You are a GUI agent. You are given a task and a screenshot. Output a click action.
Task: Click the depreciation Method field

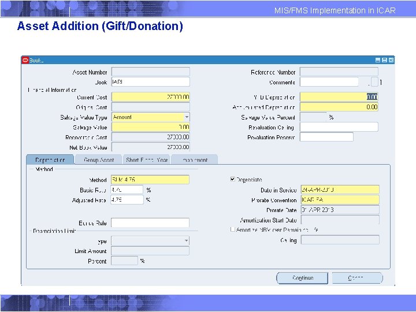150,180
